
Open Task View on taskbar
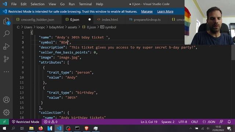[22, 128]
